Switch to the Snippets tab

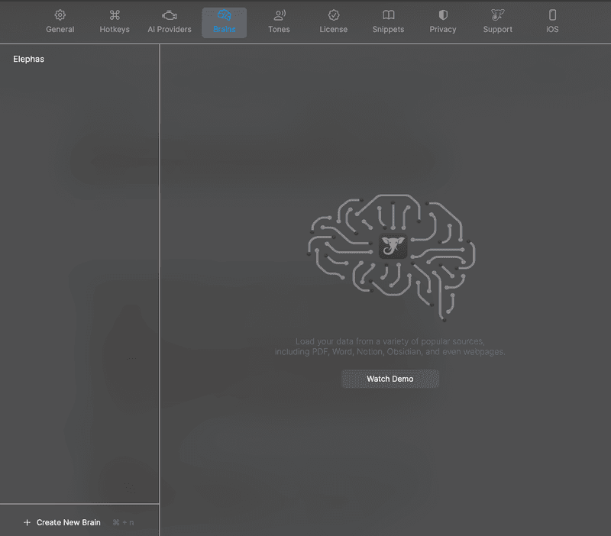(388, 22)
